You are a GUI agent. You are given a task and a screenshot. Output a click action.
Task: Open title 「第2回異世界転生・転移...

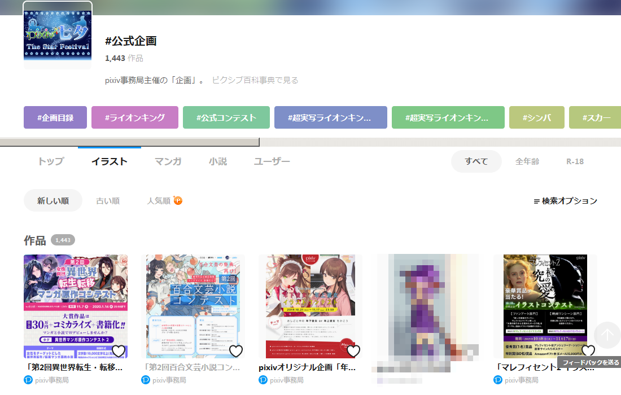(73, 367)
